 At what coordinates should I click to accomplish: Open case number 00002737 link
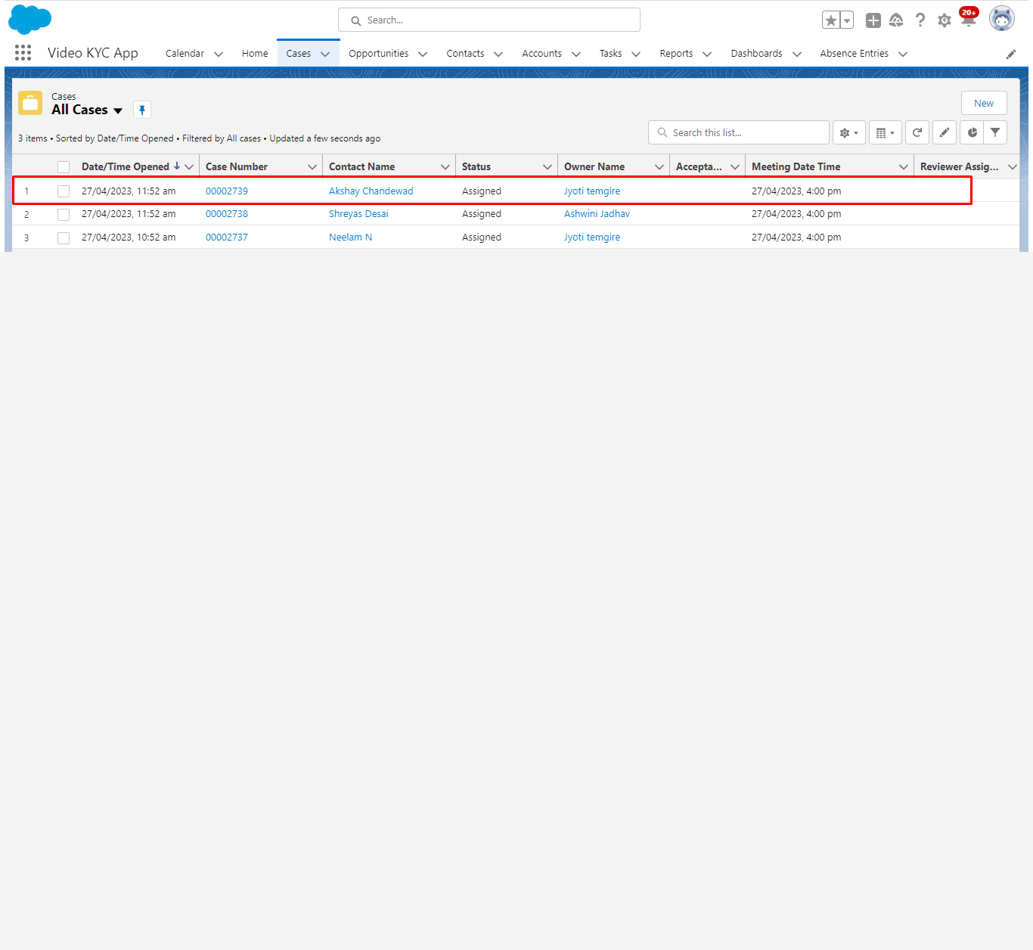click(x=227, y=237)
